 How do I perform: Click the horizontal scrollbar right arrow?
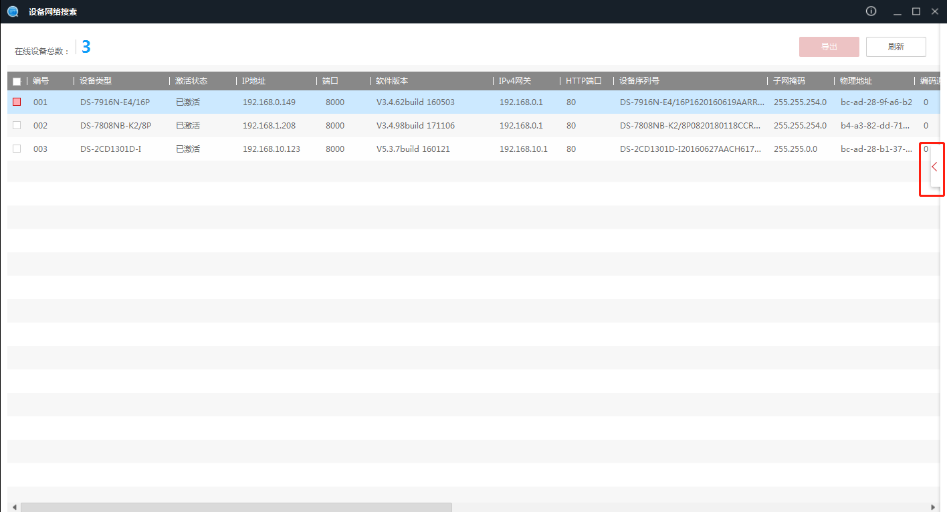coord(934,507)
